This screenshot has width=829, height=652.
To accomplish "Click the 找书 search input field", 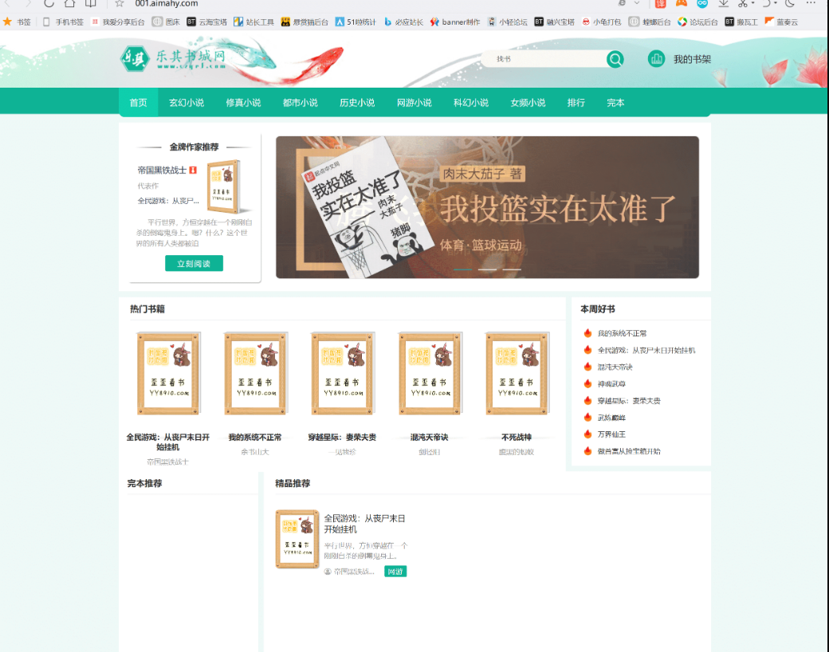I will [x=544, y=59].
